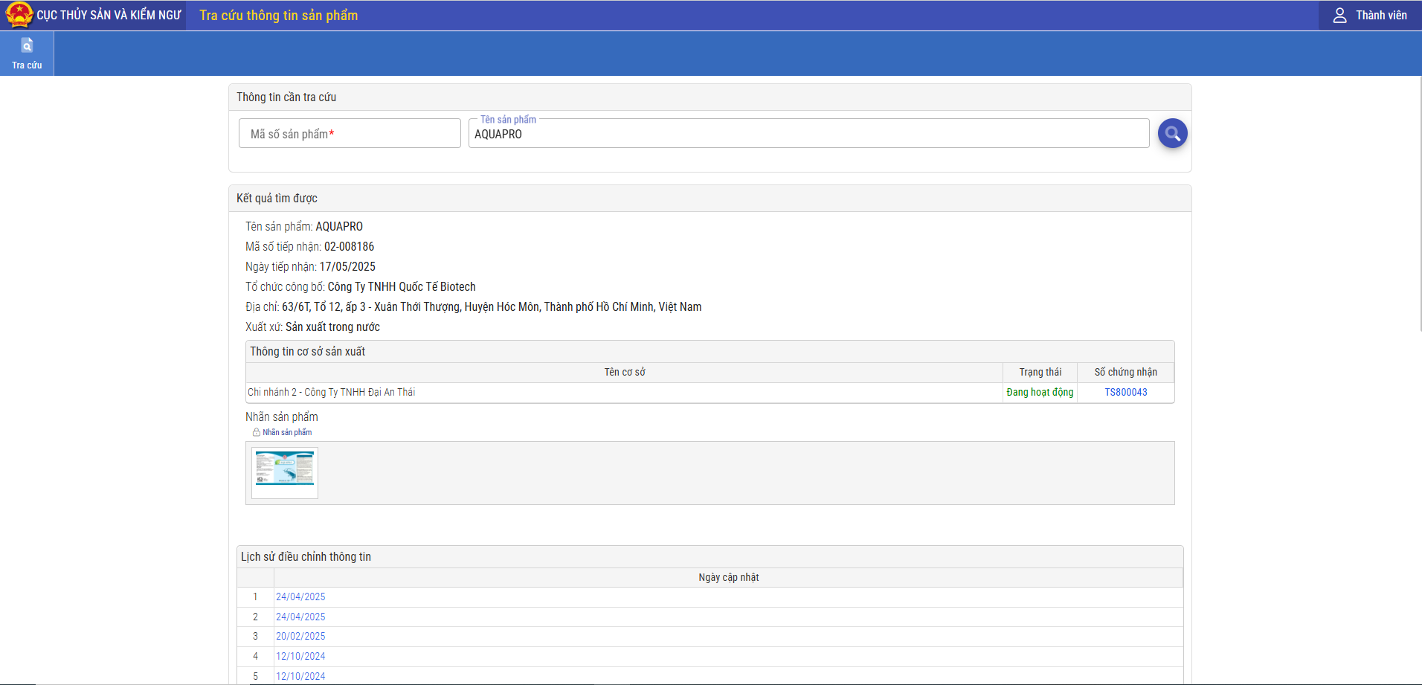Open the 24/04/2025 link in history row 2
This screenshot has height=685, width=1422.
click(300, 617)
